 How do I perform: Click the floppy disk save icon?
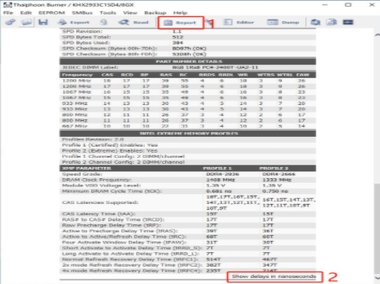[x=43, y=22]
